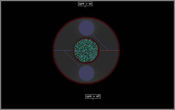Image resolution: width=175 pixels, height=110 pixels.
Task: Click junction of lower diagonal and left wire
Action: coord(64,51)
